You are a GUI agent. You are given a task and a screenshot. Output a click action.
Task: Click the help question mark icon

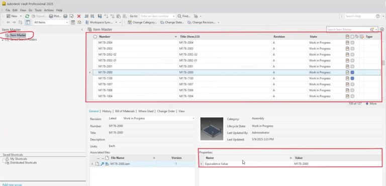378,16
